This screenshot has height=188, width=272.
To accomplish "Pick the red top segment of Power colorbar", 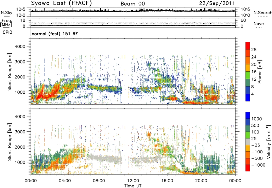I will pos(248,46).
